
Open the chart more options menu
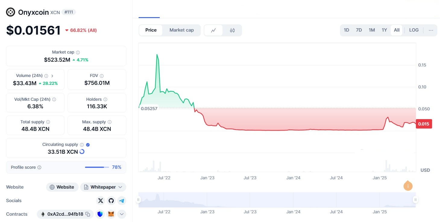coord(431,30)
